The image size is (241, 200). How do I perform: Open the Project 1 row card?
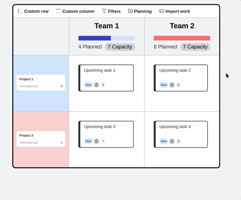point(41,83)
